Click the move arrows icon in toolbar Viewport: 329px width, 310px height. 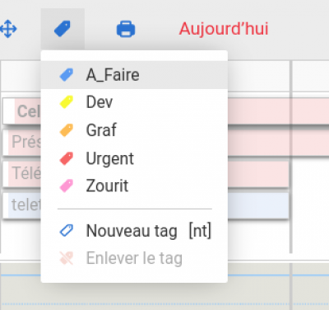click(x=8, y=29)
